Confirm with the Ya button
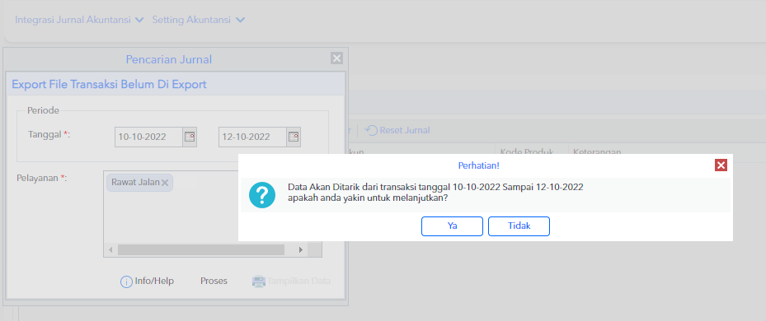 coord(452,226)
